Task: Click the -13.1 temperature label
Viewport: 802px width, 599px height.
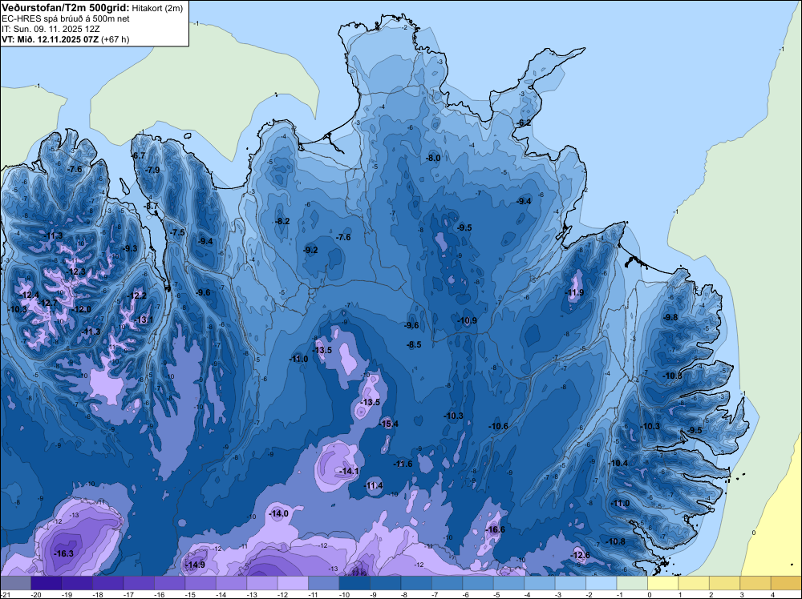Action: [x=144, y=320]
